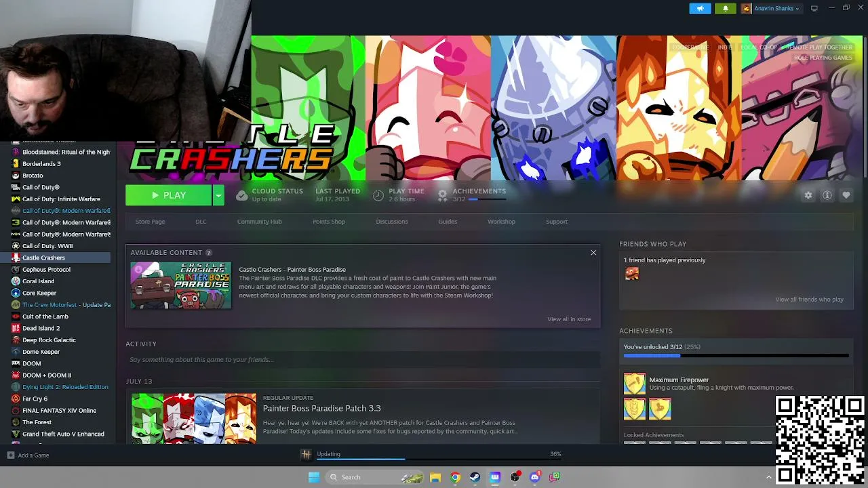Open game settings gear icon
The height and width of the screenshot is (488, 868).
[x=808, y=195]
